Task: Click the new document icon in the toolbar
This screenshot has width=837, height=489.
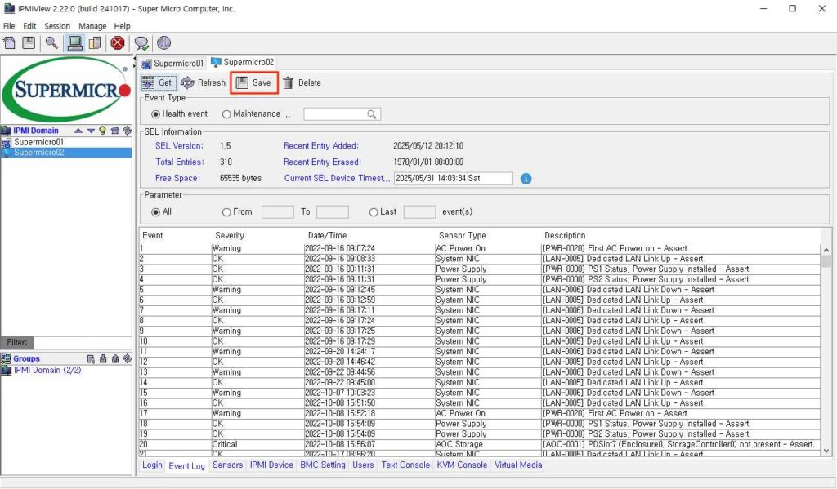Action: pyautogui.click(x=10, y=42)
